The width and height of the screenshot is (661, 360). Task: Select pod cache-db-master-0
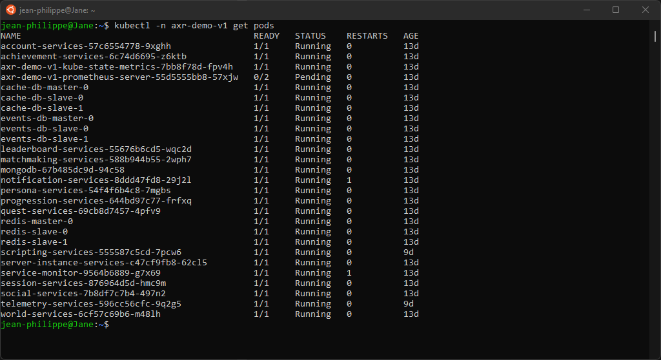(x=45, y=88)
